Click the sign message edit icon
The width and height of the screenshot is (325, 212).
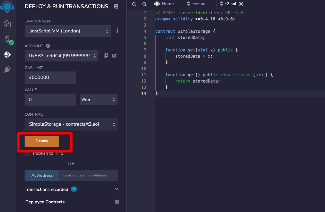[114, 55]
